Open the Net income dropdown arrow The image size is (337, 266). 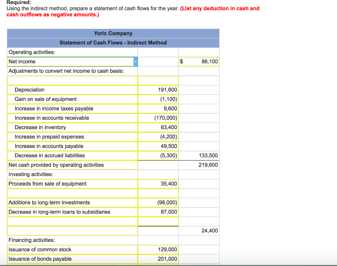[x=135, y=62]
